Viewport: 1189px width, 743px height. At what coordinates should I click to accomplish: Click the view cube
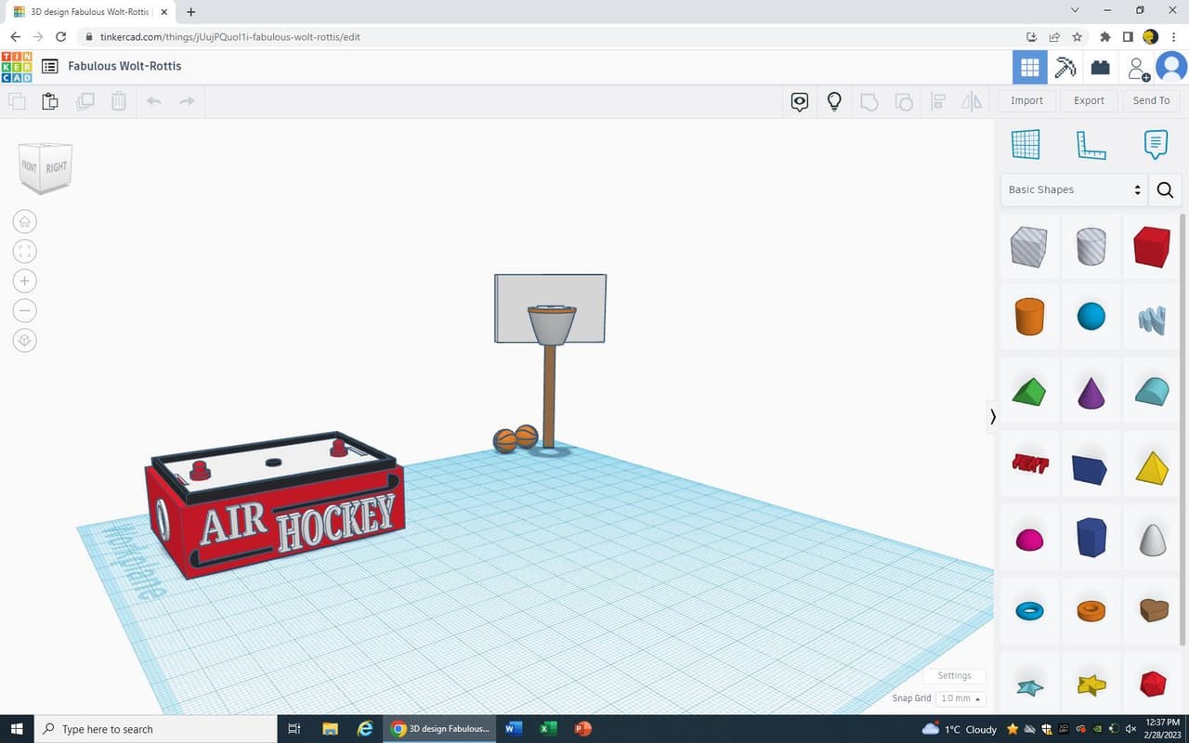point(45,167)
